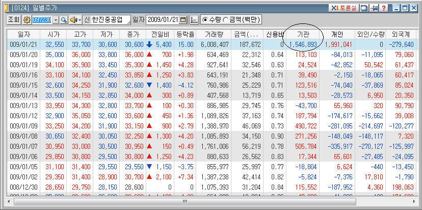Click the 개인 value 1,991,041

pos(339,44)
